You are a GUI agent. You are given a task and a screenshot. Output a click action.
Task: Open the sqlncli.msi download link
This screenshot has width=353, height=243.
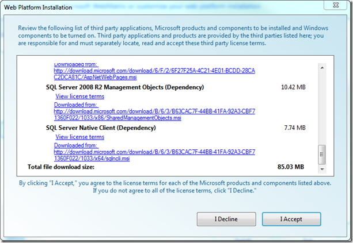[x=154, y=155]
